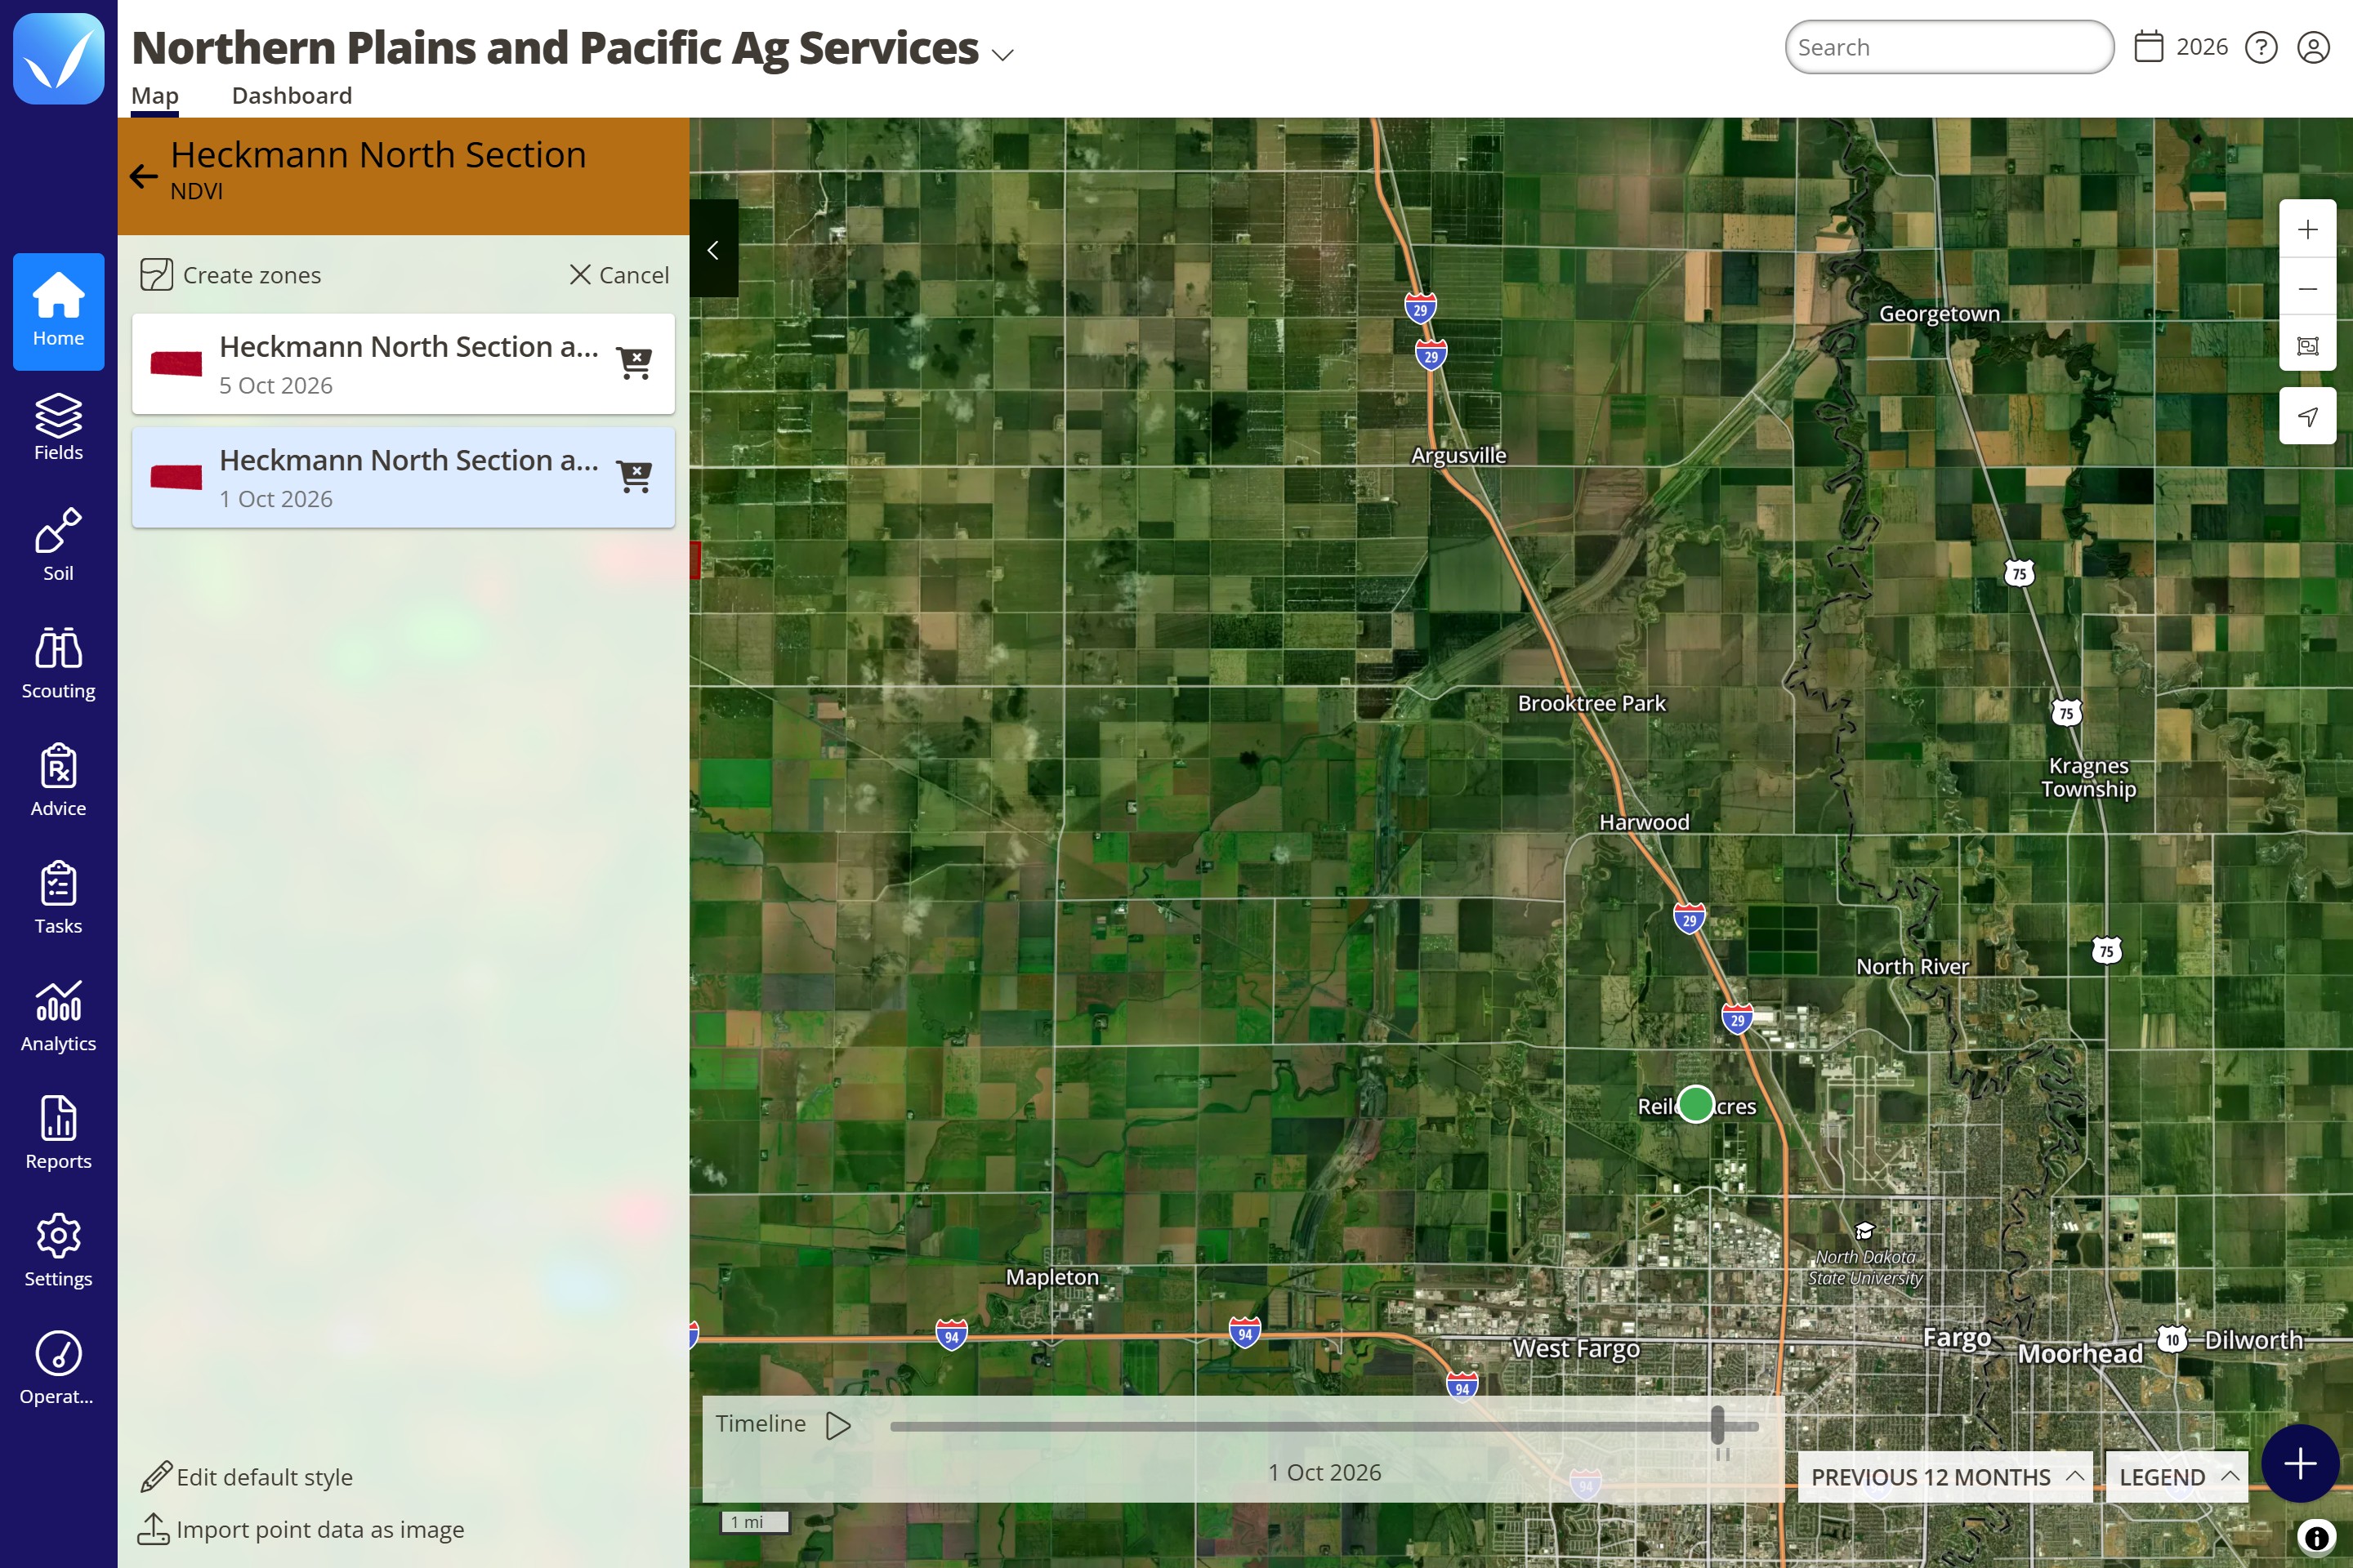Select the 5 Oct 2026 NDVI image card
2353x1568 pixels.
pos(403,364)
